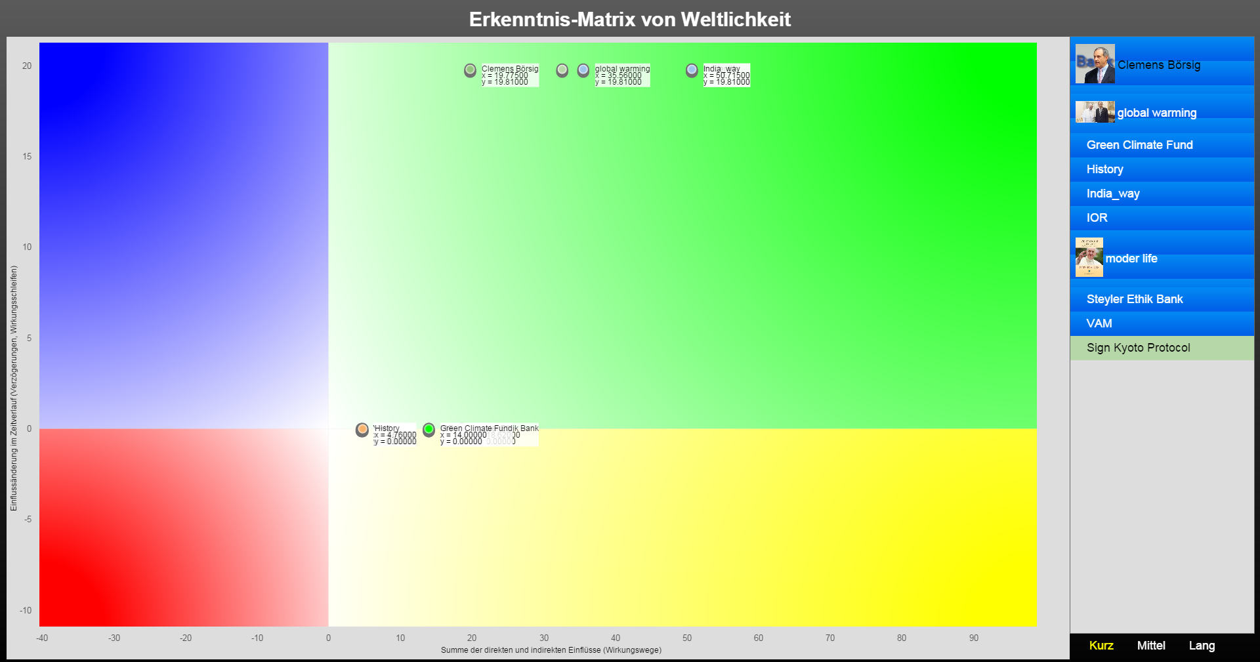The image size is (1260, 662).
Task: Switch to the Kurz time horizon tab
Action: coord(1101,646)
